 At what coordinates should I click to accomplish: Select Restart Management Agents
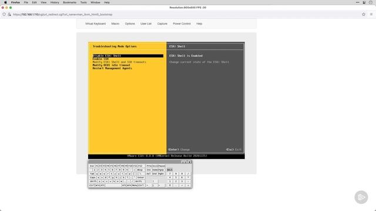click(x=112, y=68)
